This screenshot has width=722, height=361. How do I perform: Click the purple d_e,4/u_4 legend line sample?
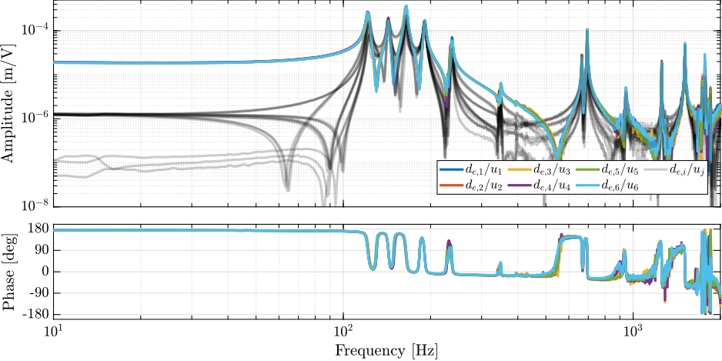[521, 186]
